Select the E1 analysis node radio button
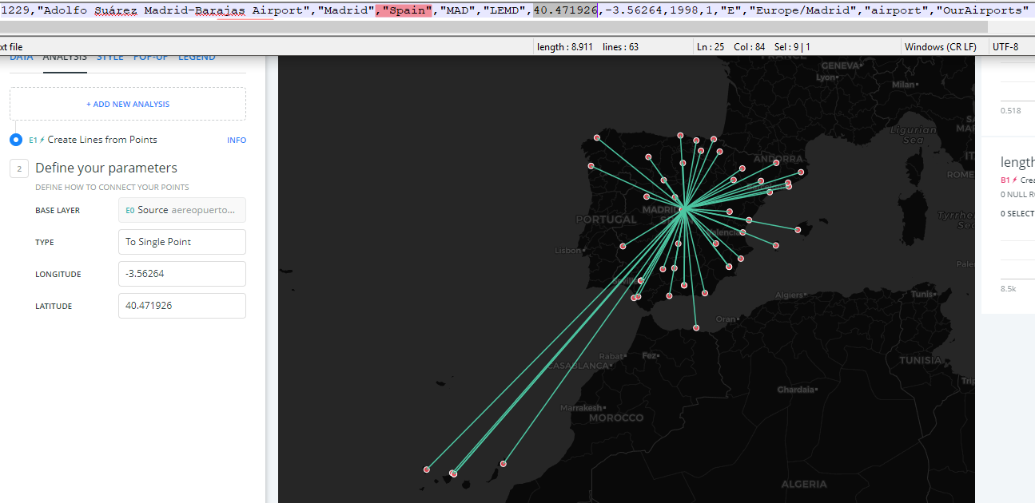Screen dimensions: 1035x503 coord(16,140)
